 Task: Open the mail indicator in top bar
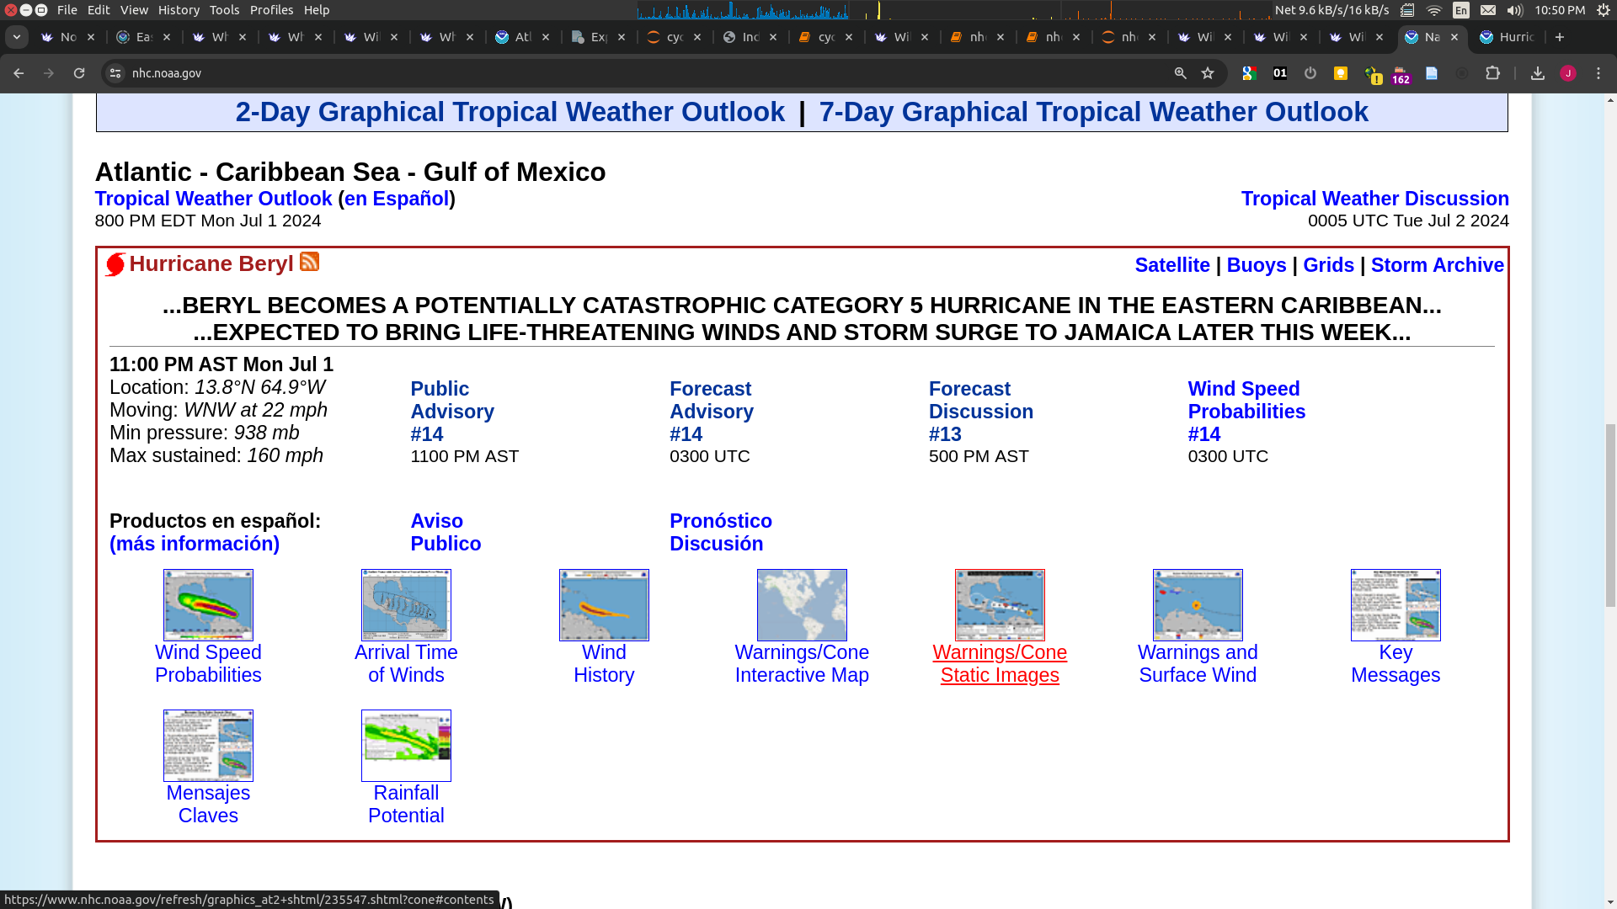coord(1488,10)
